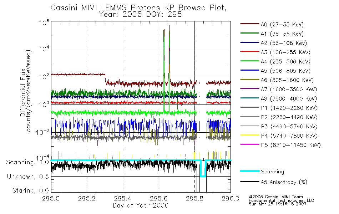Click the P3 (4490-5740 KeV) legend label
This screenshot has width=339, height=214.
pos(289,127)
